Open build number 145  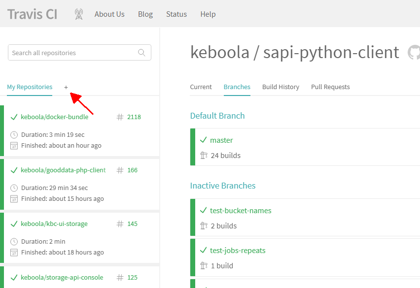(x=132, y=224)
